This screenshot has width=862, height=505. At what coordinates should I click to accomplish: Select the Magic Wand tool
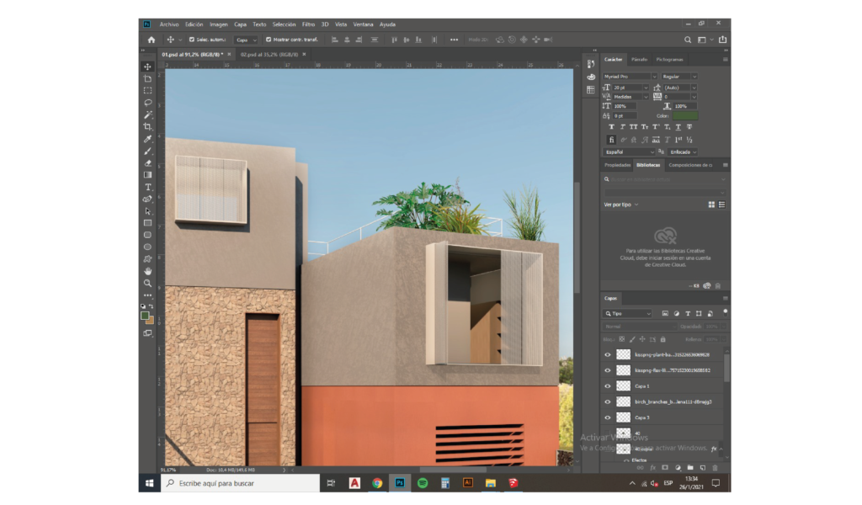[x=147, y=114]
